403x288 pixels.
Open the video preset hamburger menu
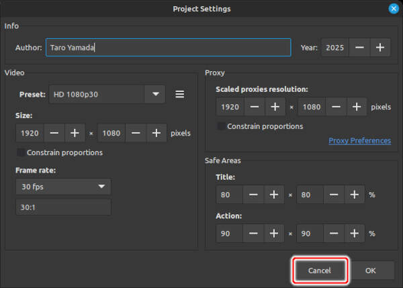pos(179,95)
